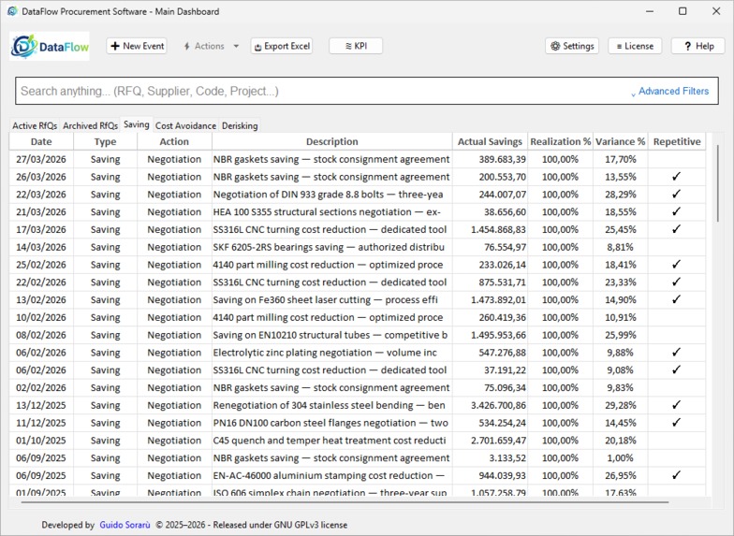Image resolution: width=734 pixels, height=536 pixels.
Task: Select 'C45 quench and temper heat treatment' cell
Action: pos(331,440)
